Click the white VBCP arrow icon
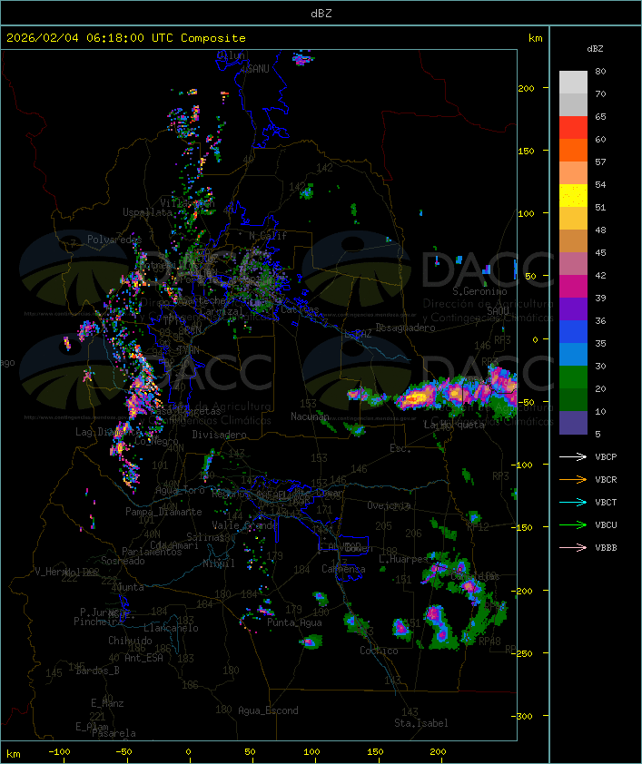This screenshot has width=642, height=764. [x=573, y=456]
